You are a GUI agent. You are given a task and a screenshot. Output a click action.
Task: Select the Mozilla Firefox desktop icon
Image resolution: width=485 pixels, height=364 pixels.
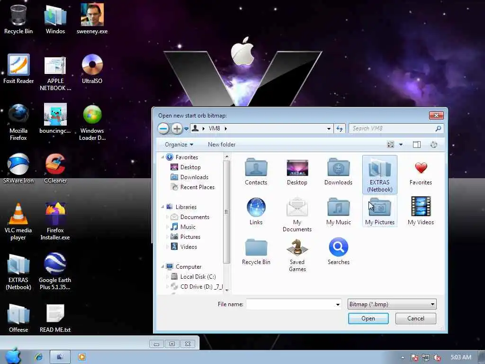(x=18, y=122)
